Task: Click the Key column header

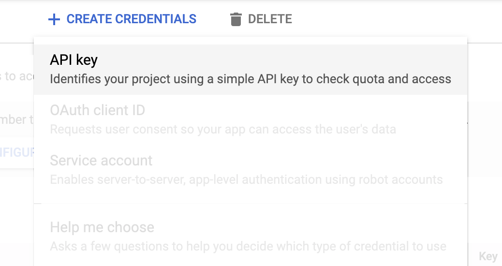Action: pyautogui.click(x=488, y=256)
